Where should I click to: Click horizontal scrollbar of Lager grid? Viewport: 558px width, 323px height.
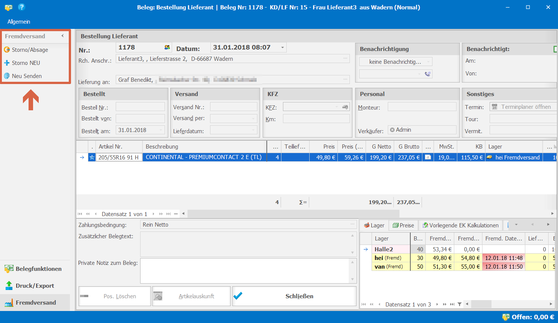481,304
